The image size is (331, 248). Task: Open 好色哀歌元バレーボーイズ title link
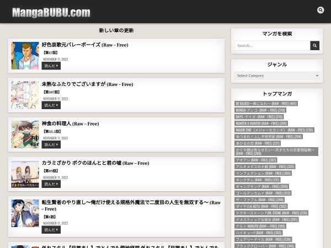point(85,45)
